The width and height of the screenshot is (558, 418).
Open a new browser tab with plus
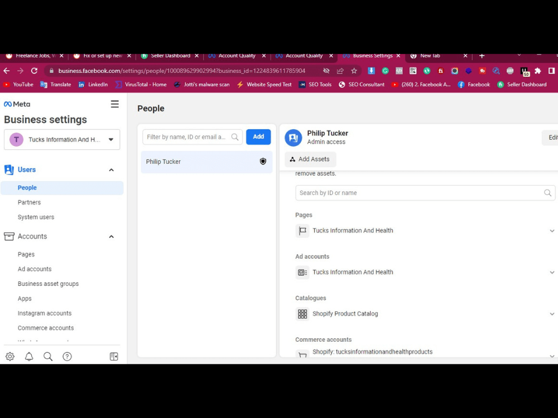tap(482, 56)
